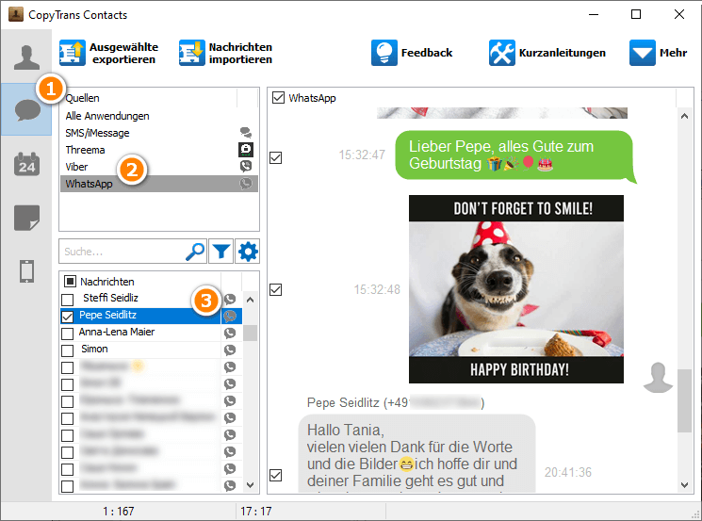Click the magnifier search icon

[195, 252]
